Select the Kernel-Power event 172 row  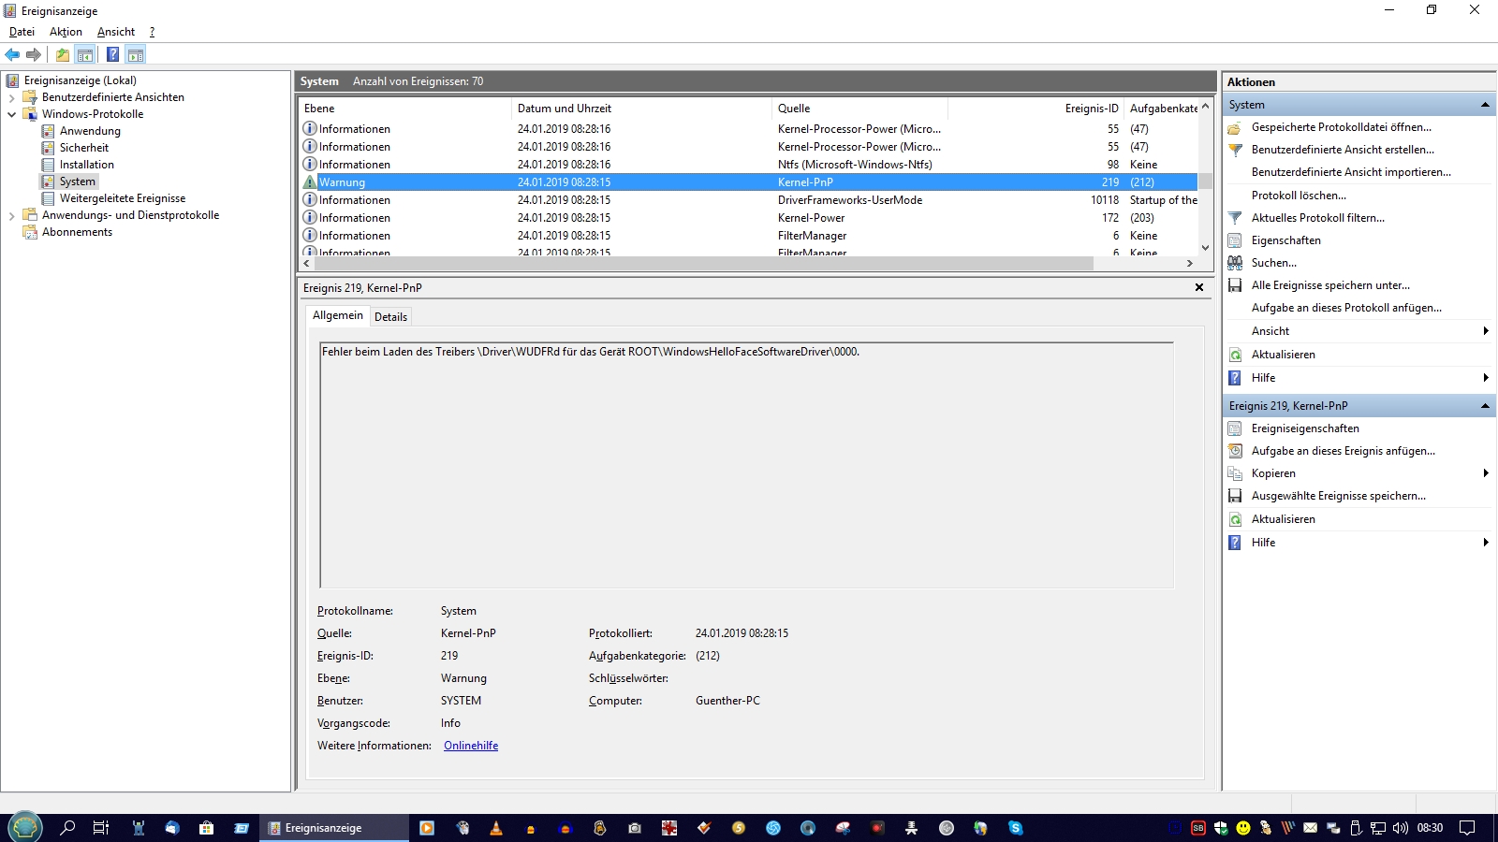coord(748,218)
